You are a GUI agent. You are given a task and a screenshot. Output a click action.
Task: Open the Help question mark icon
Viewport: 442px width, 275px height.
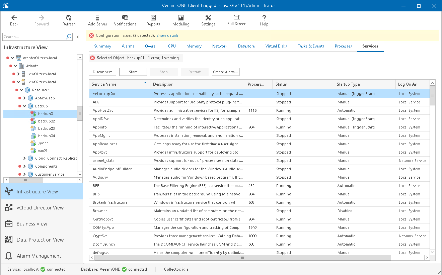tap(264, 20)
